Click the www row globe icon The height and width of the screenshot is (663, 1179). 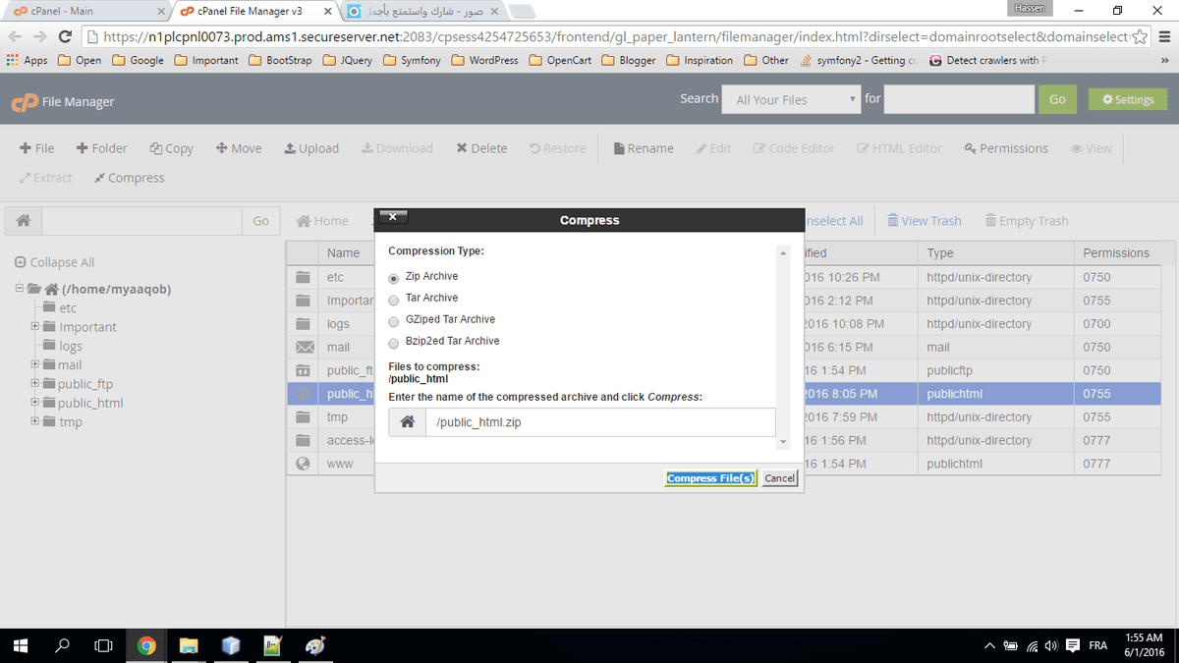[x=304, y=464]
